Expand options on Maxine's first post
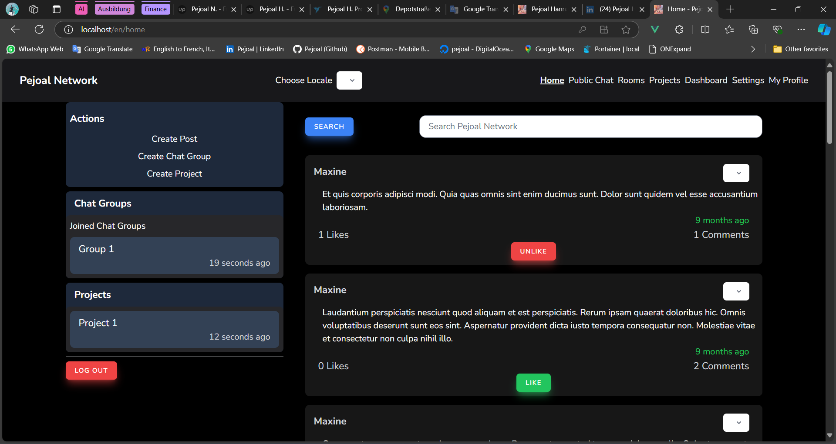The width and height of the screenshot is (836, 444). click(x=736, y=173)
